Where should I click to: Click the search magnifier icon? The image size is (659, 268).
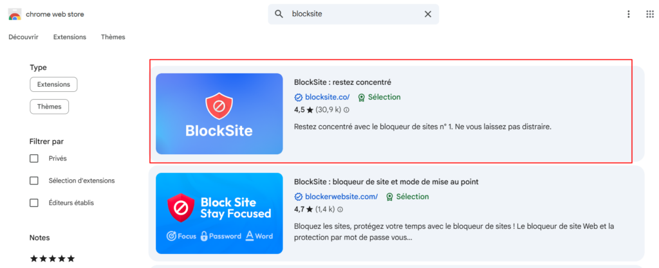[x=279, y=14]
